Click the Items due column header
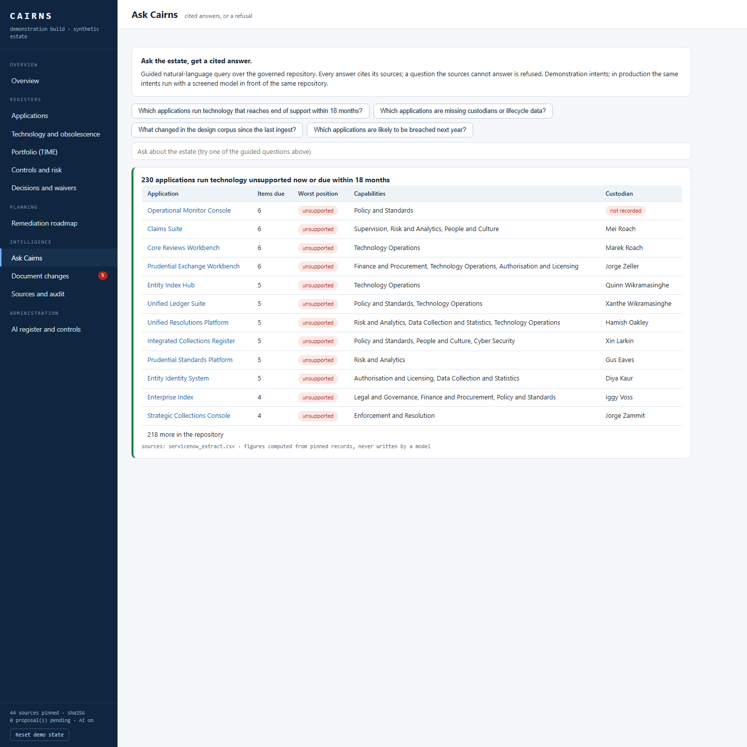This screenshot has width=747, height=747. [271, 194]
